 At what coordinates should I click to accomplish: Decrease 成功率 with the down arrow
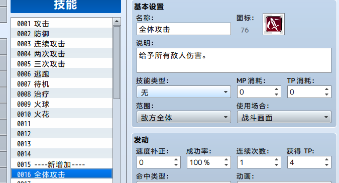[226, 165]
